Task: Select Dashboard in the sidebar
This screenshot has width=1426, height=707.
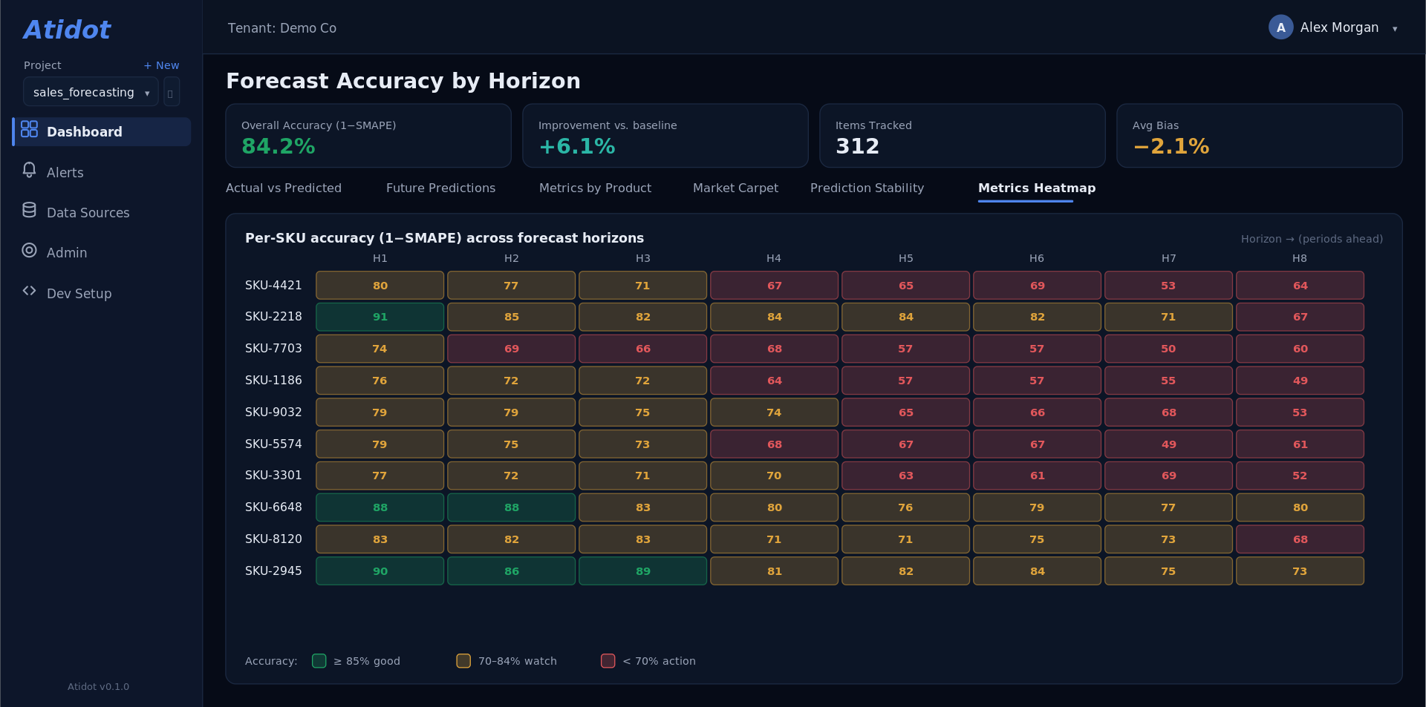Action: pyautogui.click(x=101, y=131)
